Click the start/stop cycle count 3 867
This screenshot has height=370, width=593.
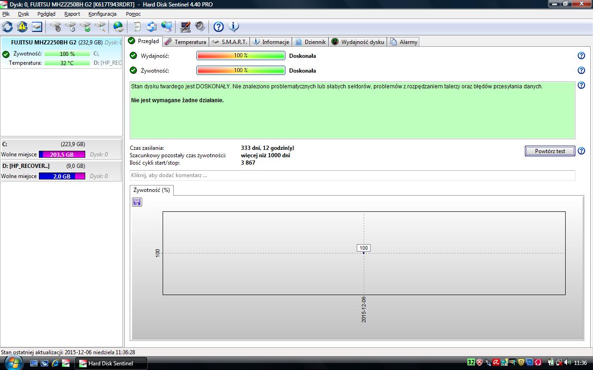[x=248, y=163]
